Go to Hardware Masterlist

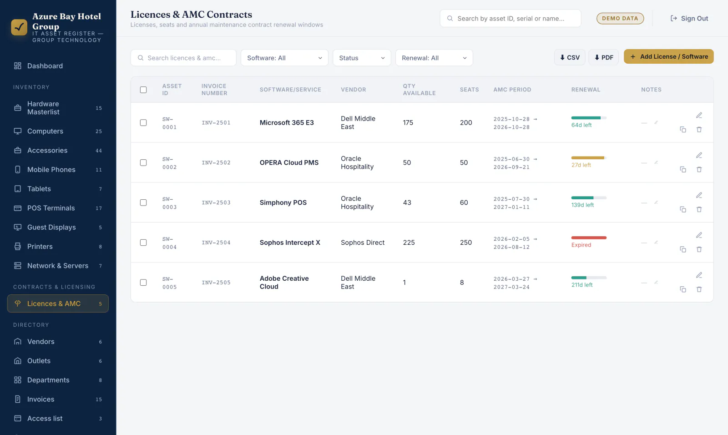(x=58, y=108)
